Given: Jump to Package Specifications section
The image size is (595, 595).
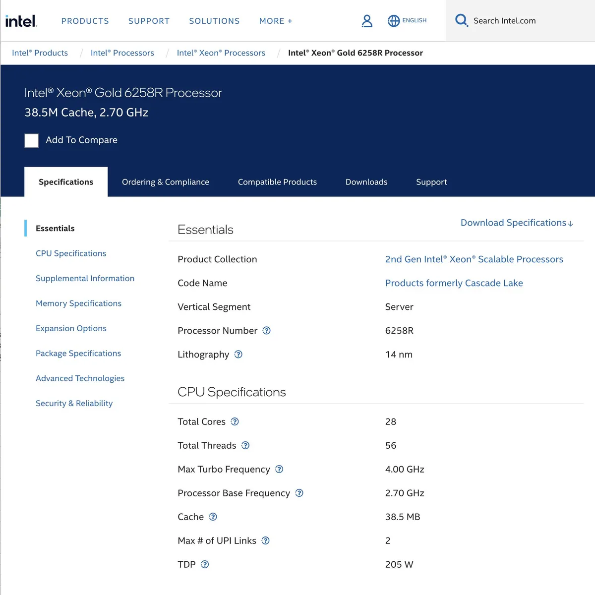Looking at the screenshot, I should [x=78, y=353].
